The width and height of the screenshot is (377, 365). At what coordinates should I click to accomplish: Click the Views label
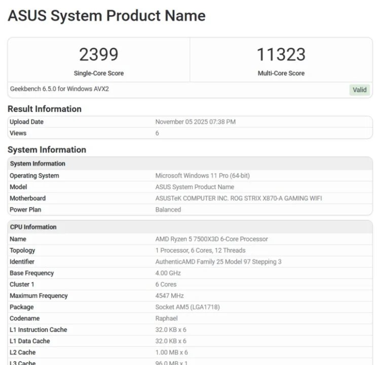point(18,133)
